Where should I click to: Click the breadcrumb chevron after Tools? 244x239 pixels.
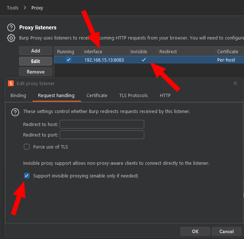pos(25,8)
